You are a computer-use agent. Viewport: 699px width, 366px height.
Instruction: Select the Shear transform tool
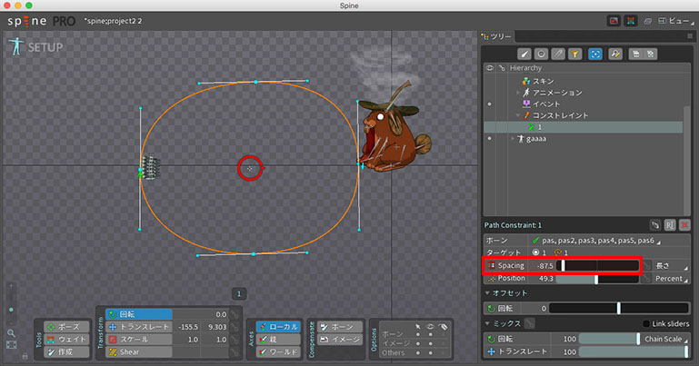point(139,351)
